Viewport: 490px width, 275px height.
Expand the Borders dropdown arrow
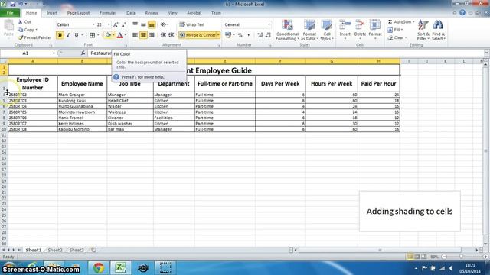pos(98,35)
